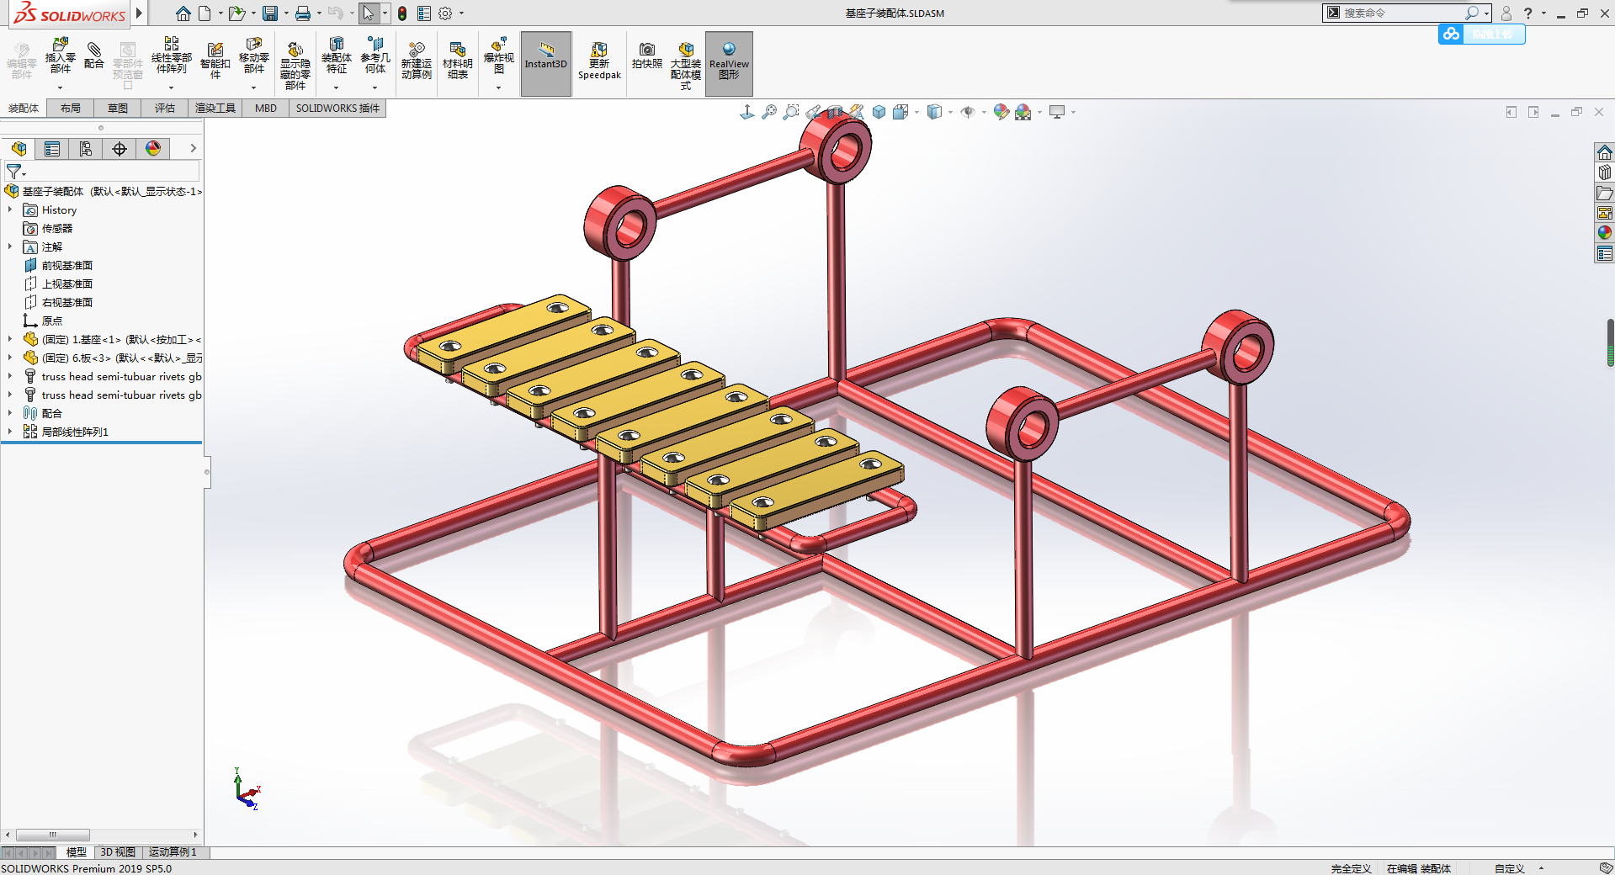The height and width of the screenshot is (875, 1615).
Task: Select the 前视基准面 plane
Action: pos(67,265)
